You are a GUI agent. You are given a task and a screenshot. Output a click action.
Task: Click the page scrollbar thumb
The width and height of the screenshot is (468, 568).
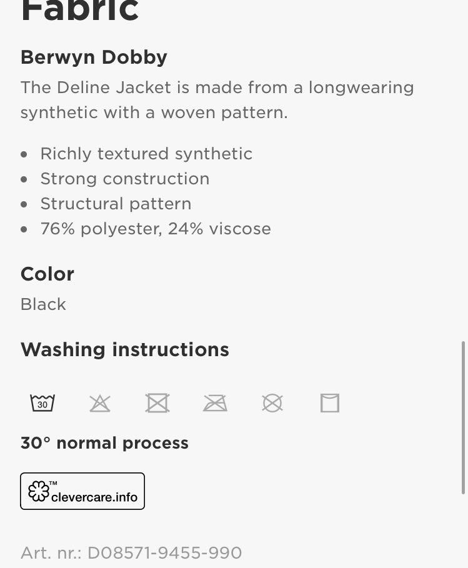tap(463, 417)
